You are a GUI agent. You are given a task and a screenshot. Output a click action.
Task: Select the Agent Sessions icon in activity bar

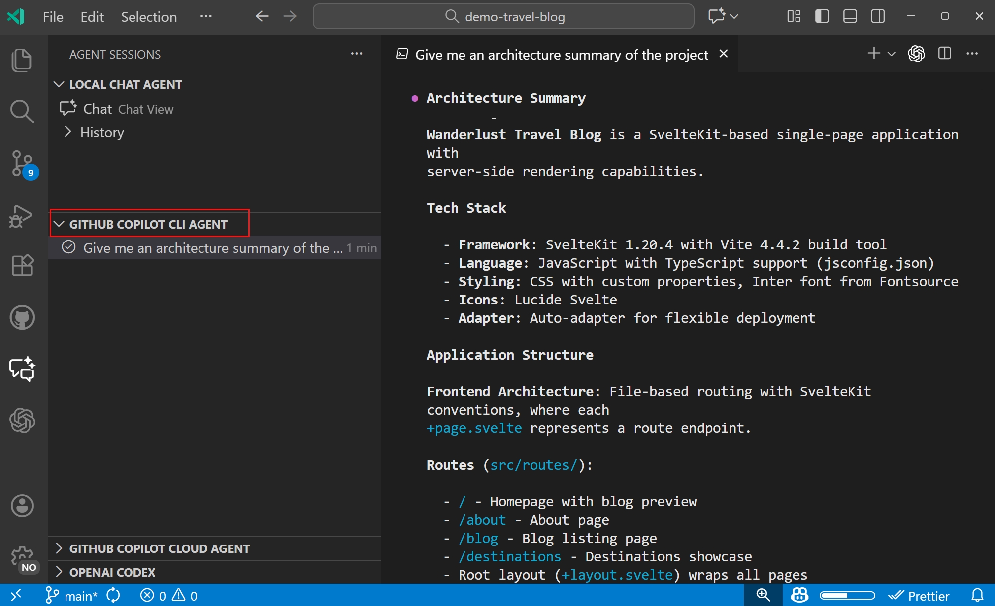click(x=22, y=369)
